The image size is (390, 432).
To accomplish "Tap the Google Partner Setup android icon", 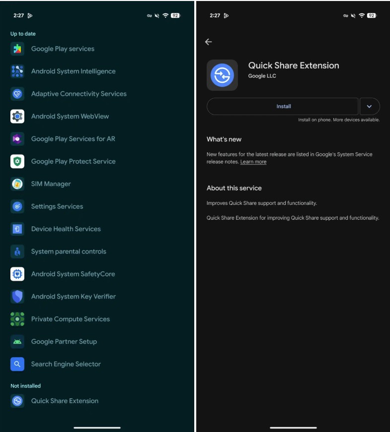I will 17,342.
